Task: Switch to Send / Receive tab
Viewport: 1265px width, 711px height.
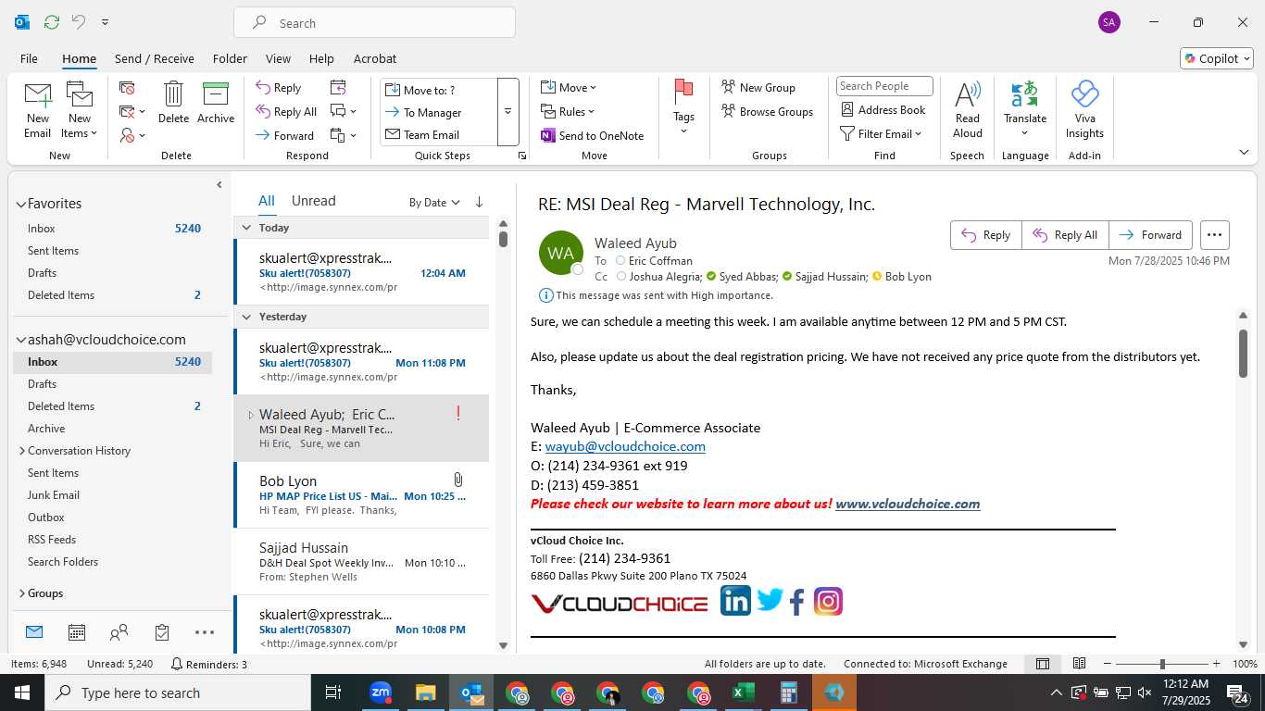Action: pyautogui.click(x=155, y=58)
